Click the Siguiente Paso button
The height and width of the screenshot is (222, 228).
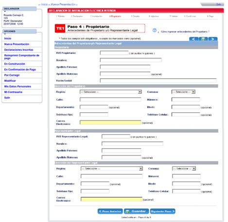pos(162,211)
